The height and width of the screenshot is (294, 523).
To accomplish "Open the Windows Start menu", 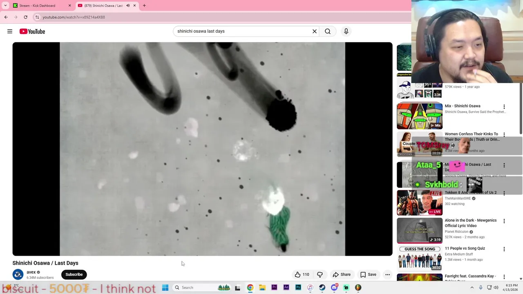I will click(x=165, y=287).
